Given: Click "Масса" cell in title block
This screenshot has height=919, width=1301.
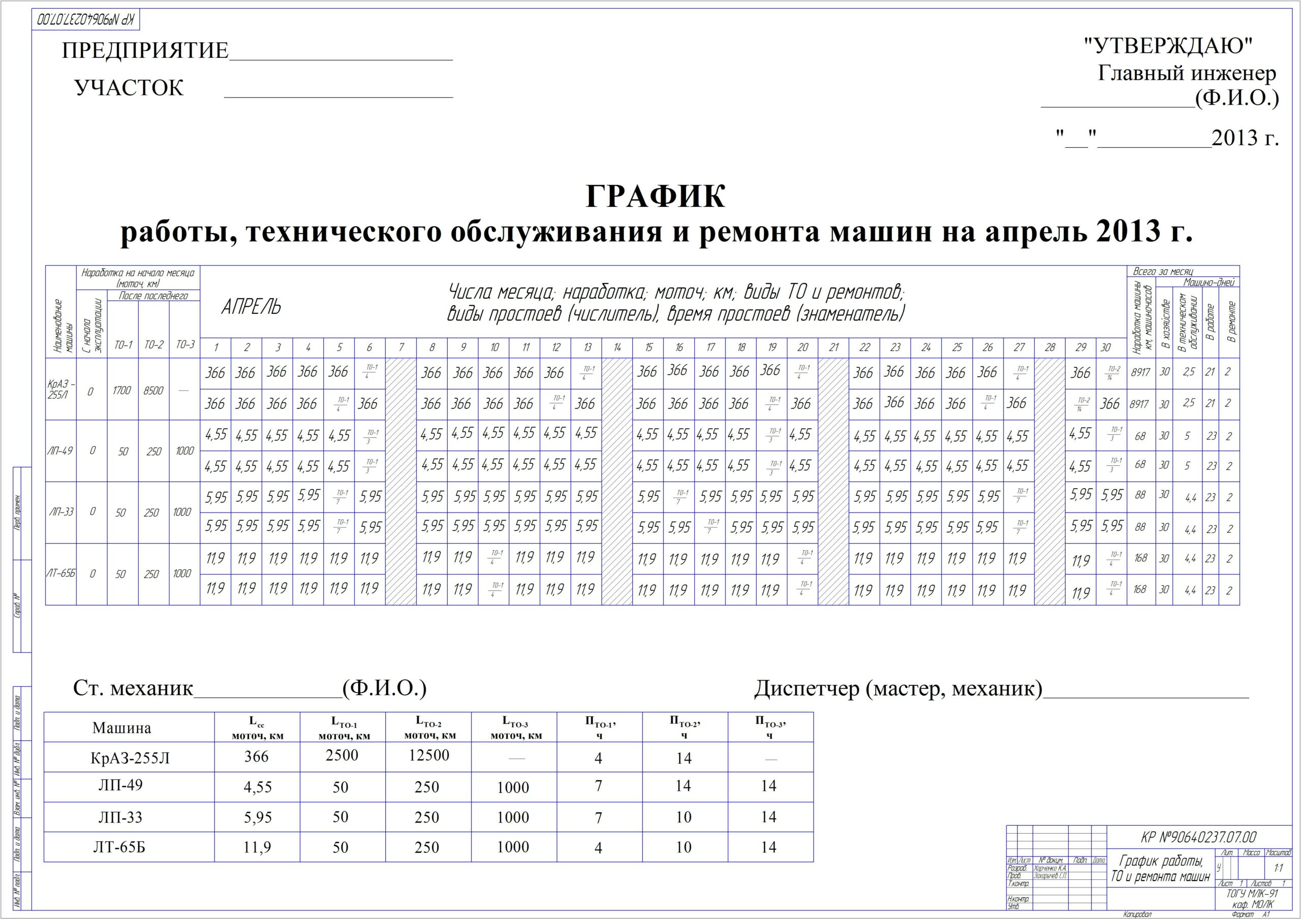Looking at the screenshot, I should click(x=1251, y=853).
